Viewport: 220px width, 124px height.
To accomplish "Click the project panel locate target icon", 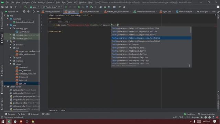I will tap(24, 11).
